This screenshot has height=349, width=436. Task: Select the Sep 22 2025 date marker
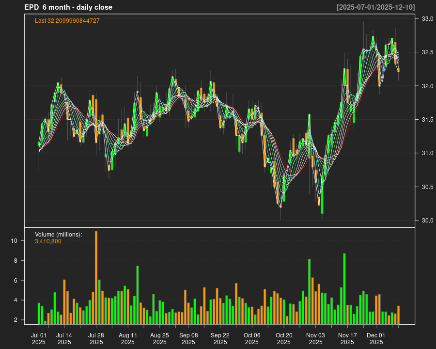point(220,338)
